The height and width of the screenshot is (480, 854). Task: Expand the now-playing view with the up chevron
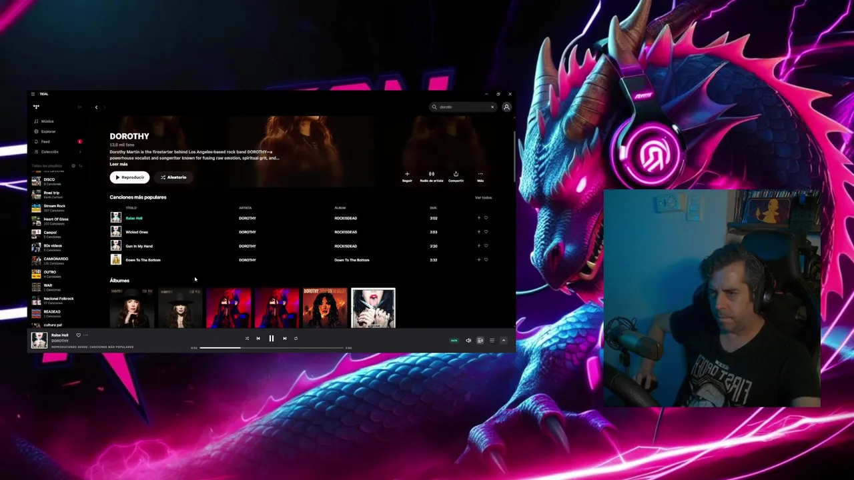point(504,341)
